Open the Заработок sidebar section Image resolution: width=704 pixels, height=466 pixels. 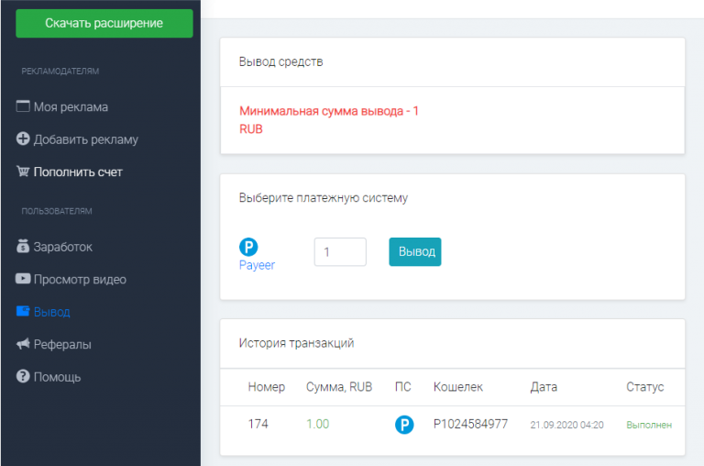pos(63,247)
